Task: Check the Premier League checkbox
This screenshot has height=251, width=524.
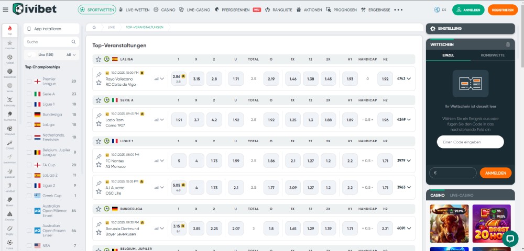Action: (x=29, y=81)
